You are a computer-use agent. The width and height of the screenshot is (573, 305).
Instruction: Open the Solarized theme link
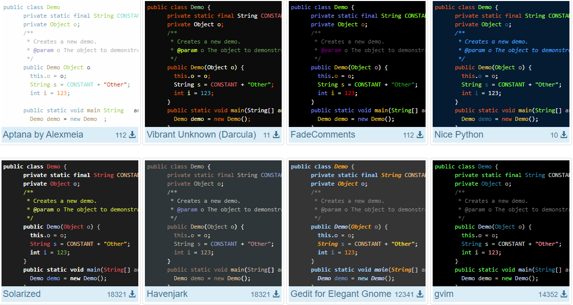point(22,294)
